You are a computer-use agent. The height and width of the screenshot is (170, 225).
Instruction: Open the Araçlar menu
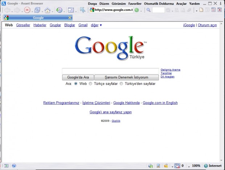pyautogui.click(x=181, y=4)
